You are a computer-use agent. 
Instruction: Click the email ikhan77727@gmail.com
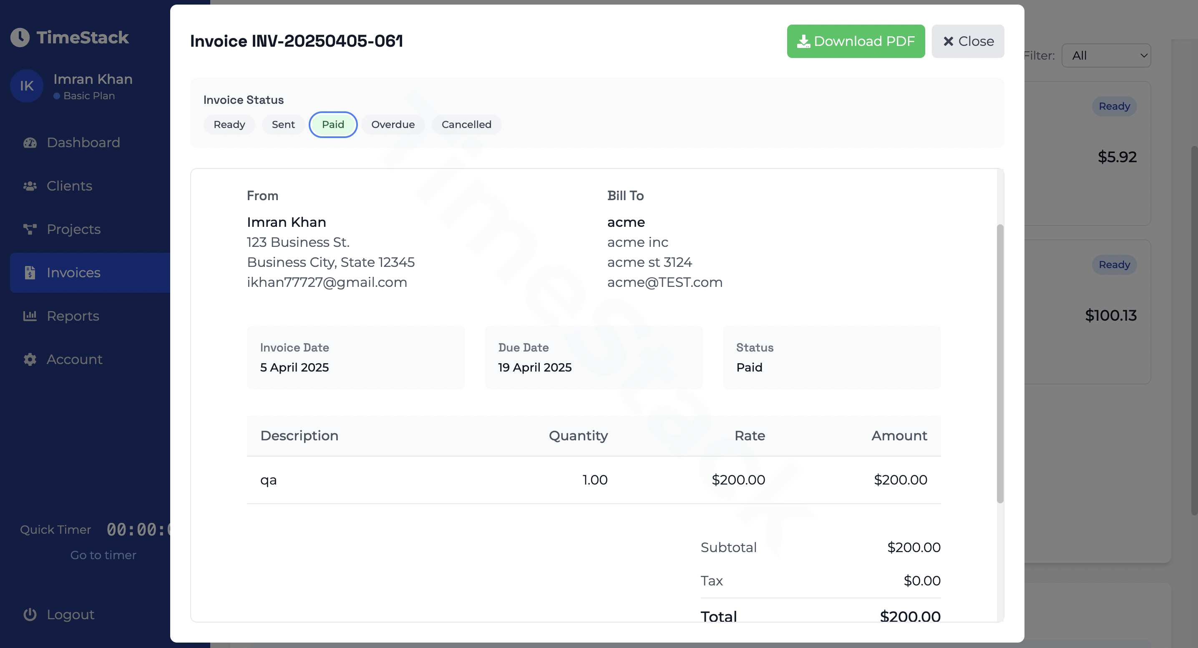pos(327,283)
